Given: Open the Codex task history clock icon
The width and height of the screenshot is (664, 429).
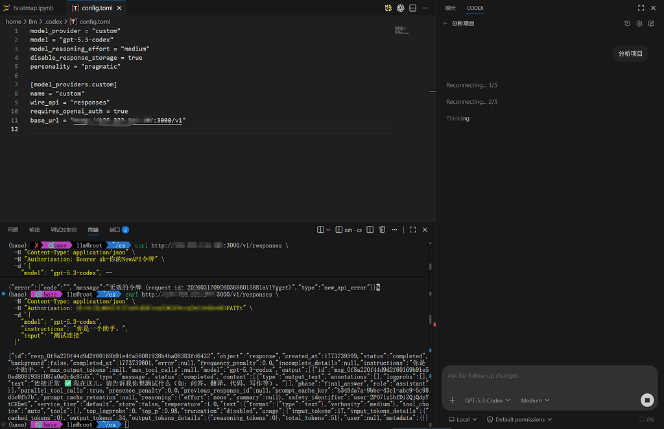Looking at the screenshot, I should (x=627, y=23).
